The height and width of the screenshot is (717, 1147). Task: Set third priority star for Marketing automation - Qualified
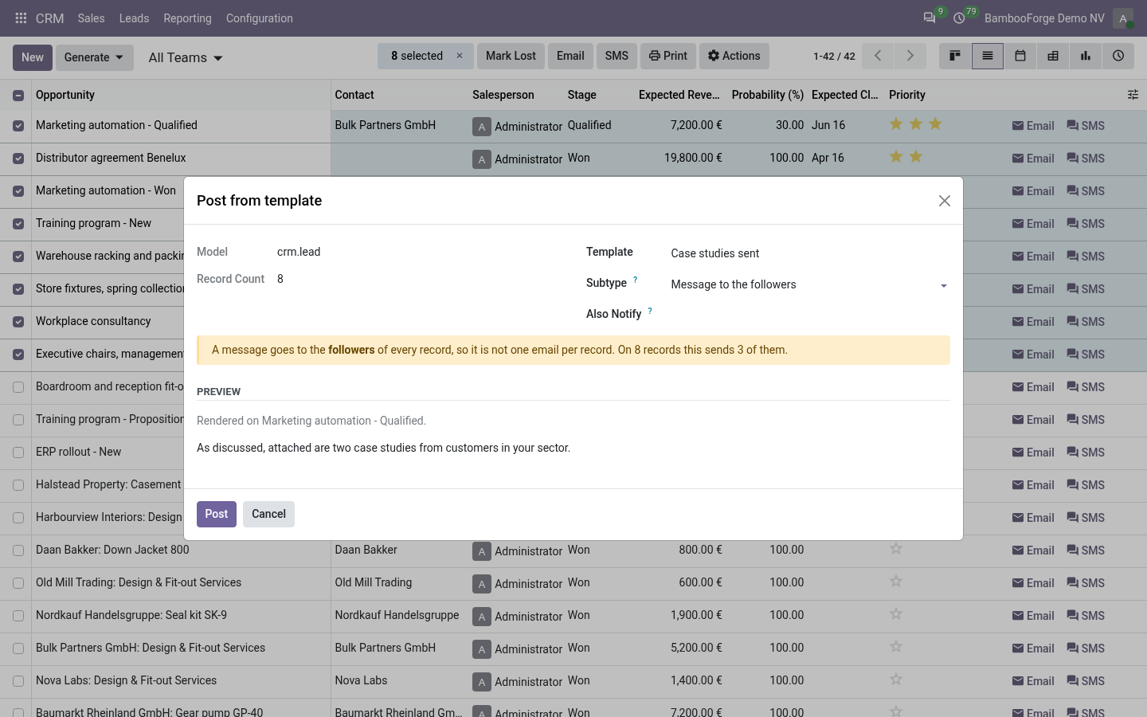(x=935, y=124)
